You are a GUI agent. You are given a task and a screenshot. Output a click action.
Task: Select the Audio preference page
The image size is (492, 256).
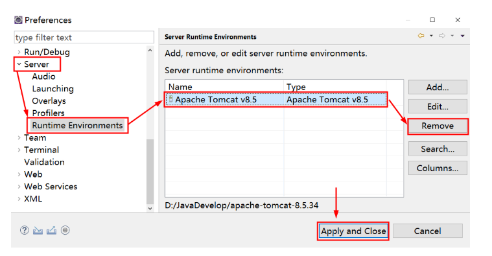(43, 76)
